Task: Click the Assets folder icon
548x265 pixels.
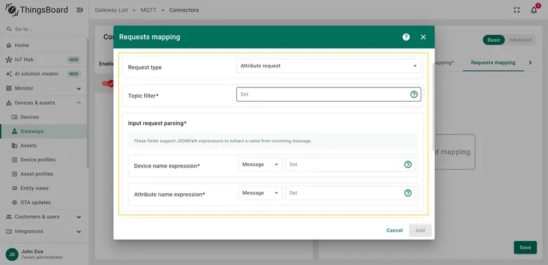Action: (14, 145)
